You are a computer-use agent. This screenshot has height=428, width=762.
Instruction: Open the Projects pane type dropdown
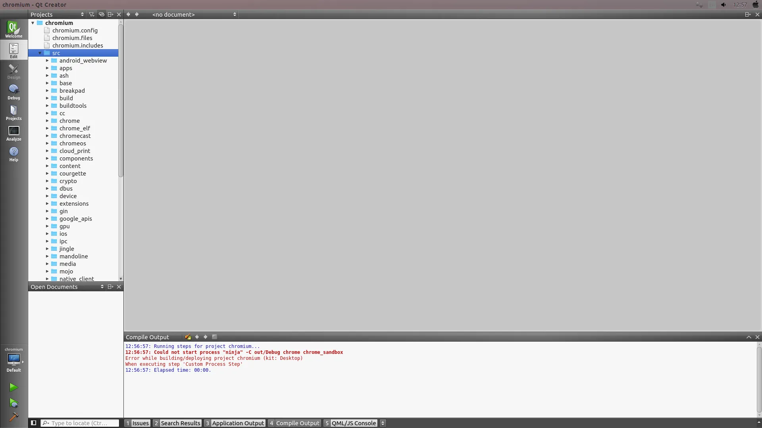click(x=57, y=14)
